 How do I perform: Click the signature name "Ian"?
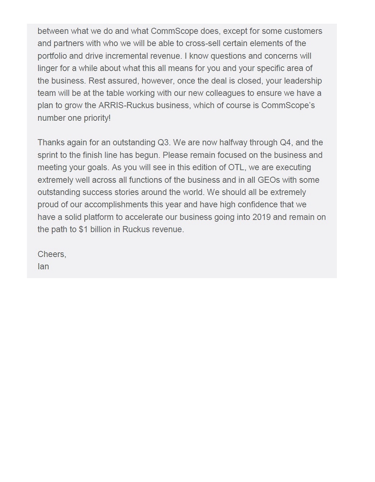43,266
